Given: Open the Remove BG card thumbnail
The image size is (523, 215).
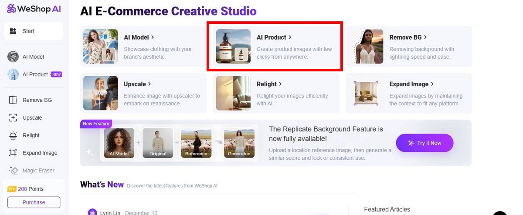Looking at the screenshot, I should (x=366, y=47).
